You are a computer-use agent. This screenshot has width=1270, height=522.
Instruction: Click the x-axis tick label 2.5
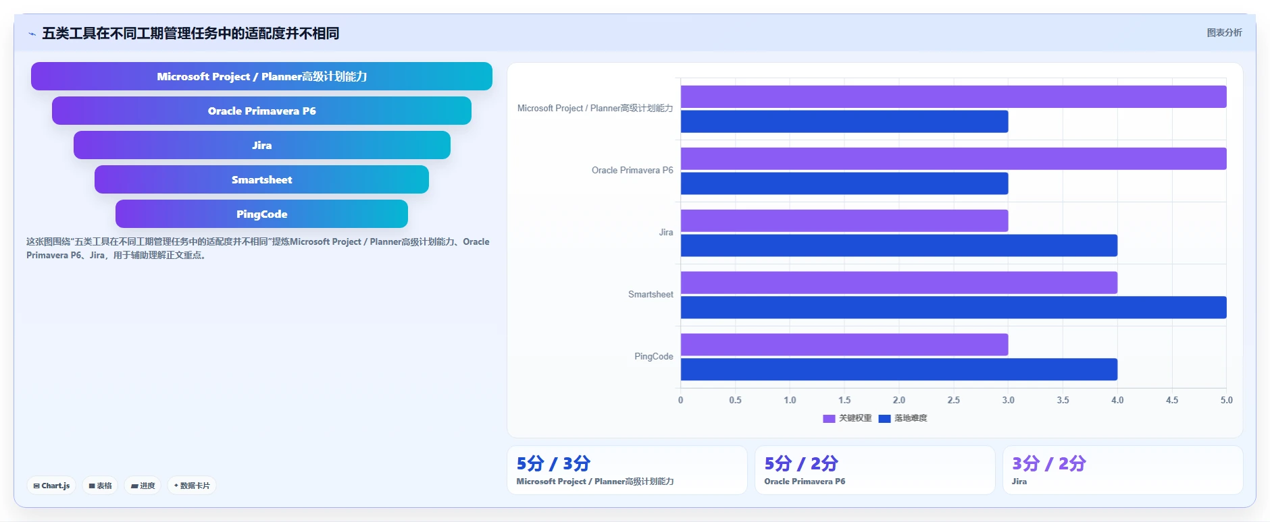(x=953, y=400)
